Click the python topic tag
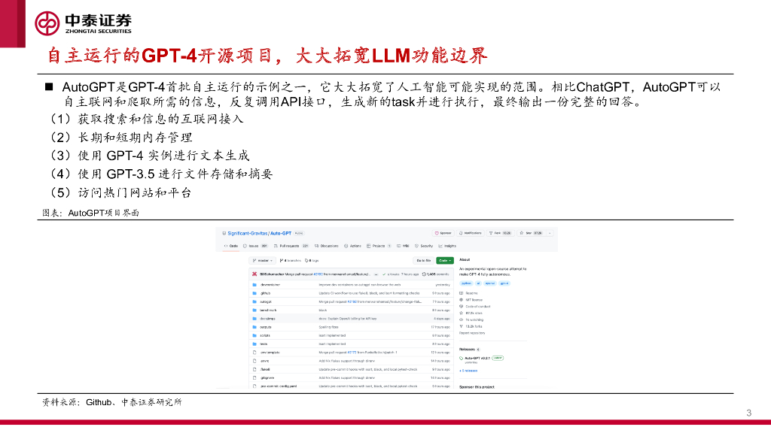Screen dimensions: 771x433 click(466, 283)
